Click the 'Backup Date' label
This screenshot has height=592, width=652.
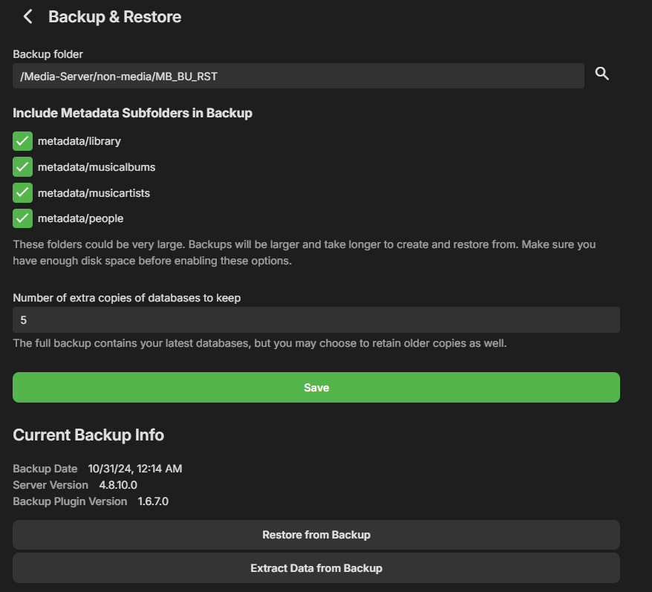(45, 469)
